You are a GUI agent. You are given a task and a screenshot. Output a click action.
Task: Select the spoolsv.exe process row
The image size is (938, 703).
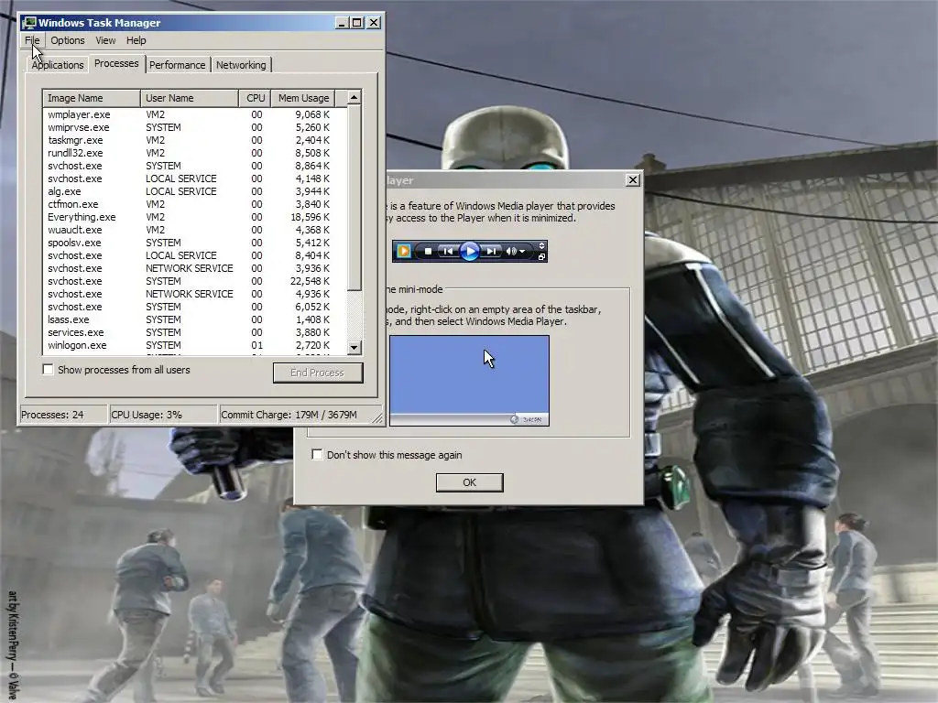coord(195,243)
